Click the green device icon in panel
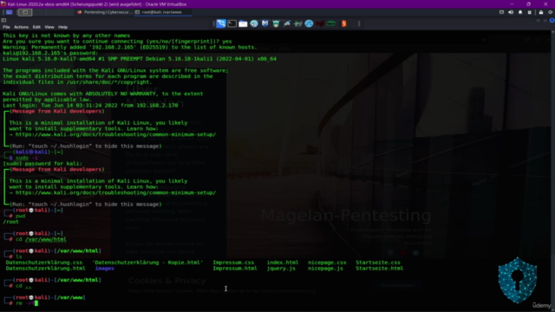Viewport: 555px width, 312px height. [x=331, y=23]
